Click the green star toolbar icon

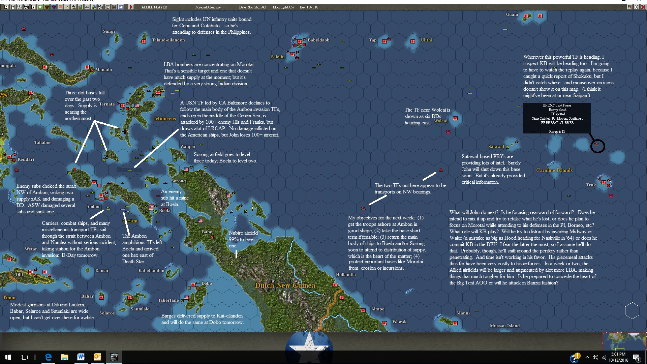(x=40, y=7)
